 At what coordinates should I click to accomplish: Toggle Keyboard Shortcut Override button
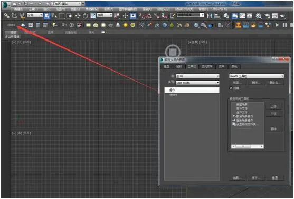[x=133, y=16]
